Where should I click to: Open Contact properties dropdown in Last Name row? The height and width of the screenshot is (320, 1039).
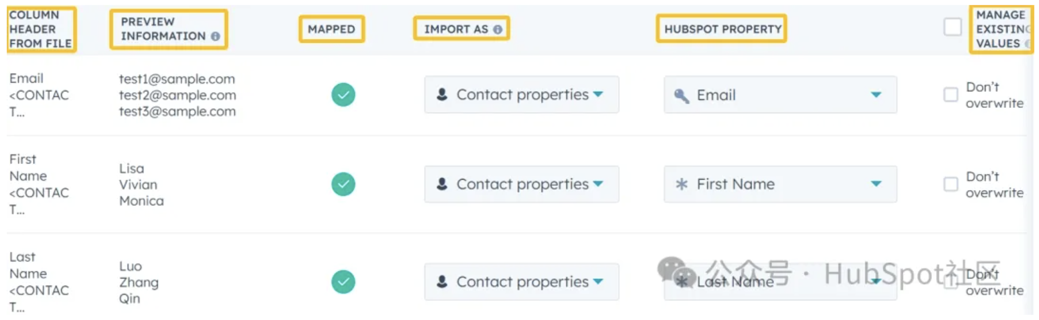tap(521, 282)
